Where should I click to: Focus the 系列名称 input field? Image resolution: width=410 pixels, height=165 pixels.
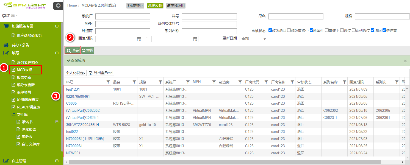(209, 31)
